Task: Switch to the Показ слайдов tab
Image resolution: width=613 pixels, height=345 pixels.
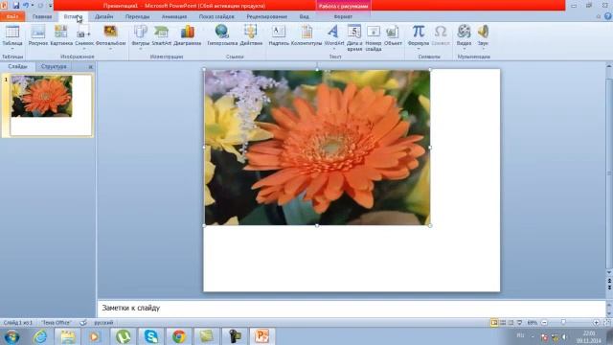Action: pyautogui.click(x=216, y=17)
